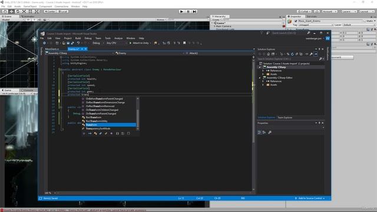Open the Debug configuration dropdown
The image size is (377, 212).
pyautogui.click(x=98, y=43)
